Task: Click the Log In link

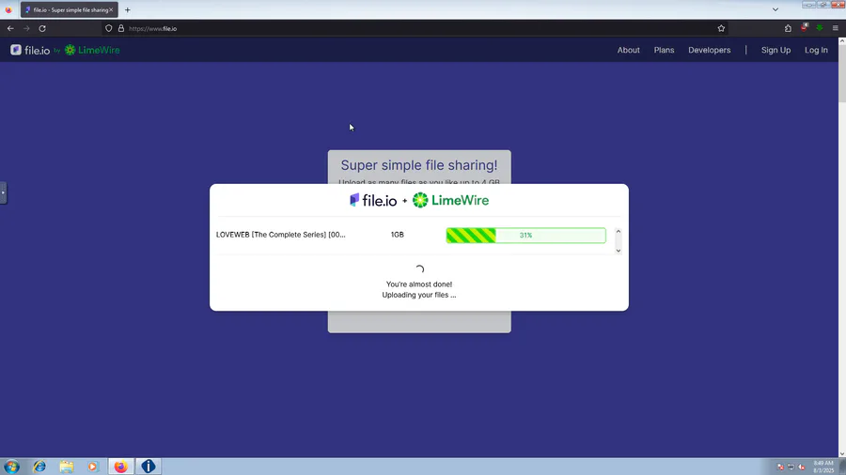Action: [816, 50]
